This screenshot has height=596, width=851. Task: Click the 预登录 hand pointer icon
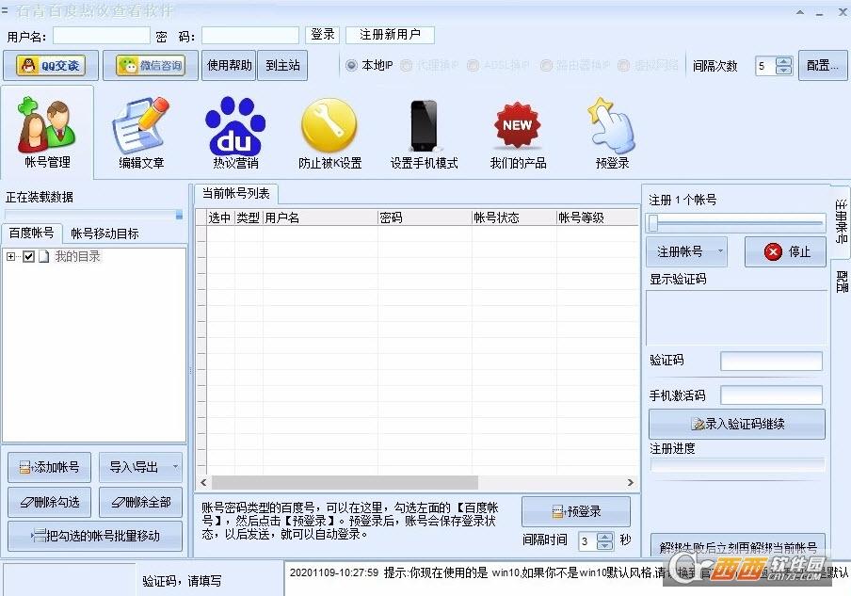[612, 132]
